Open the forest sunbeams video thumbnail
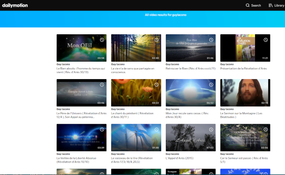Viewport: 285px width, 175px height. tap(136, 48)
